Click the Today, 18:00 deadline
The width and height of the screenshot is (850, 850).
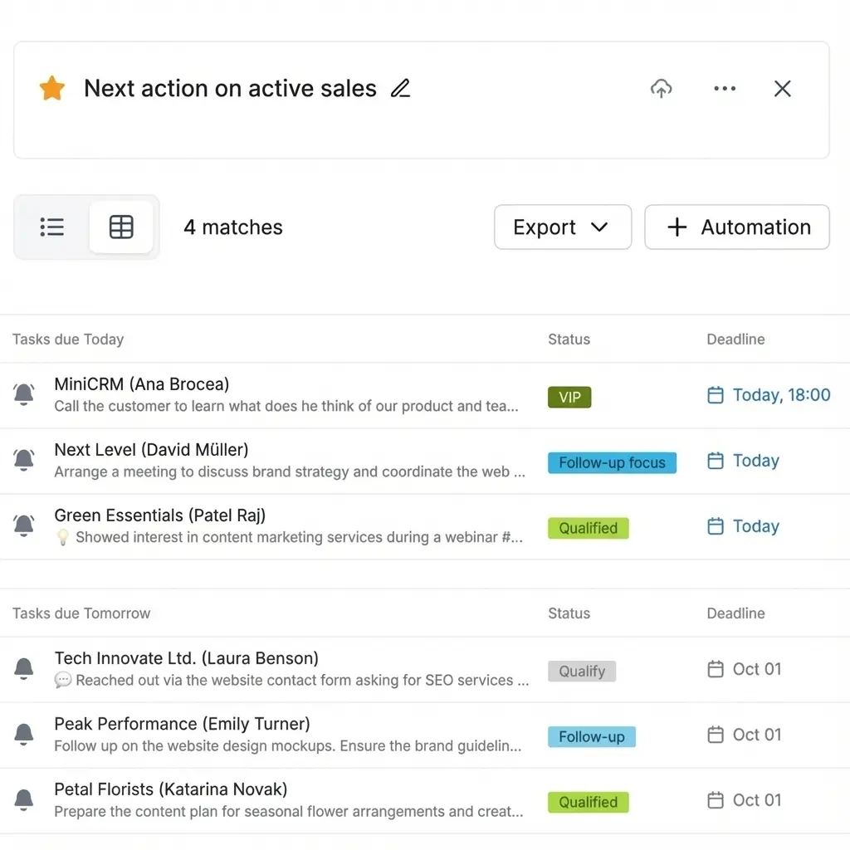pos(769,395)
